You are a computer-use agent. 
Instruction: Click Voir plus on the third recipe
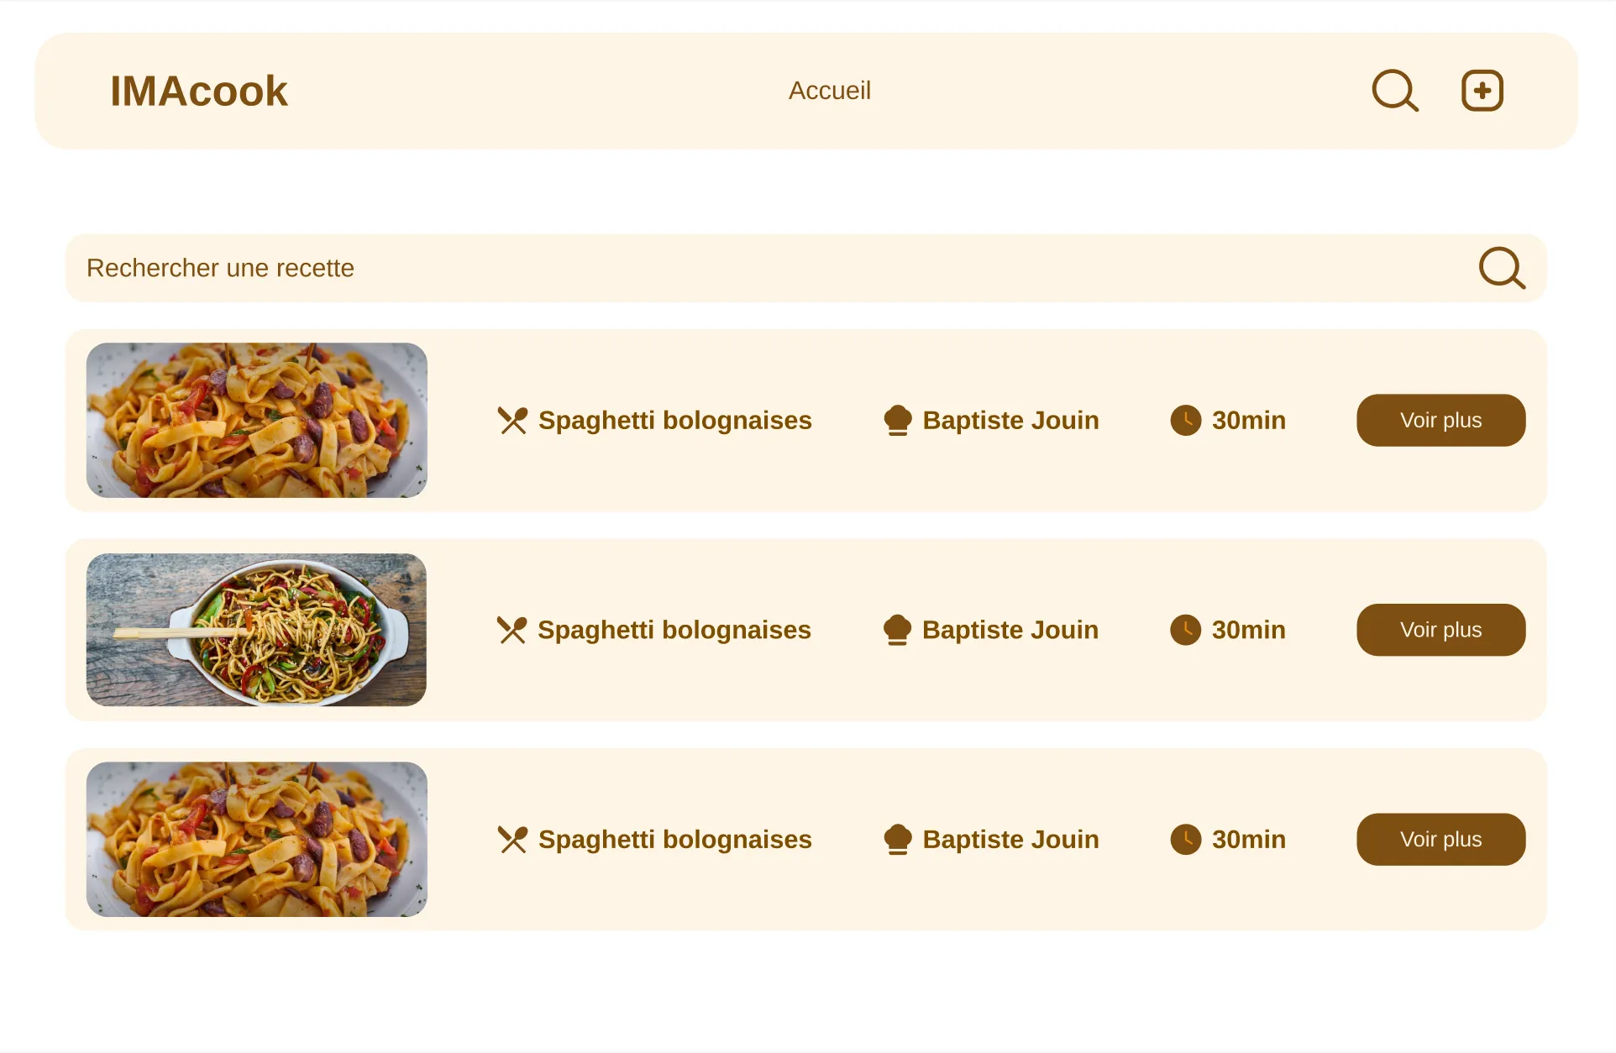pos(1441,839)
